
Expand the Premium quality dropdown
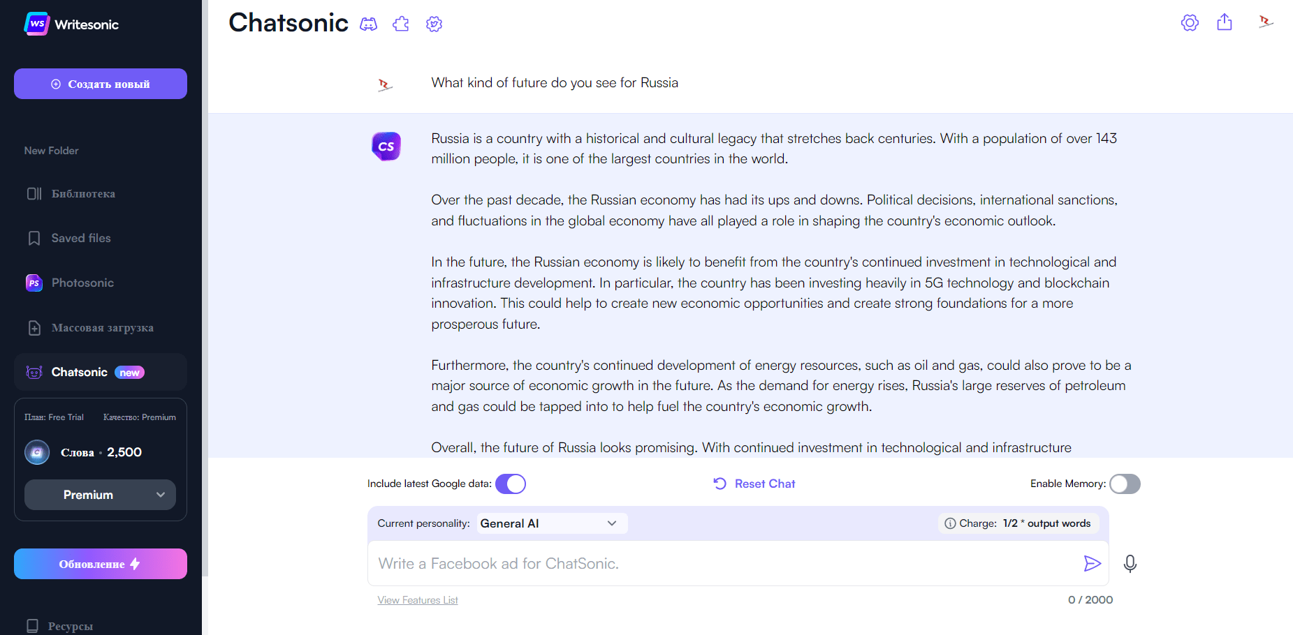[x=100, y=495]
